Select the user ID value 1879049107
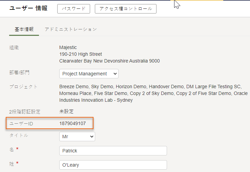Screen dimensions: 250x172 coord(72,123)
